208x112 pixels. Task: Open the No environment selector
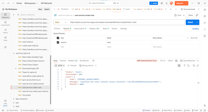point(190,9)
